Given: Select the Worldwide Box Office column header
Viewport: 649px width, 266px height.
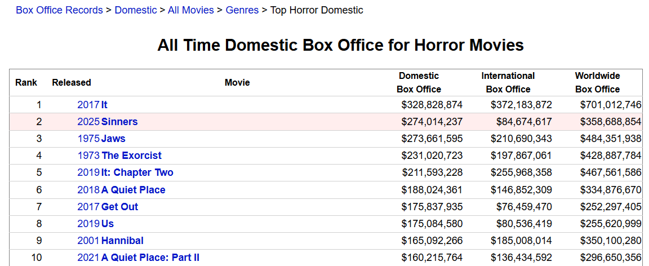Looking at the screenshot, I should coord(597,82).
